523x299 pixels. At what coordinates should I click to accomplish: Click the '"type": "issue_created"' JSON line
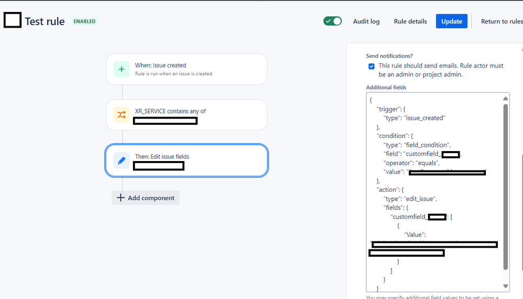[x=414, y=118]
